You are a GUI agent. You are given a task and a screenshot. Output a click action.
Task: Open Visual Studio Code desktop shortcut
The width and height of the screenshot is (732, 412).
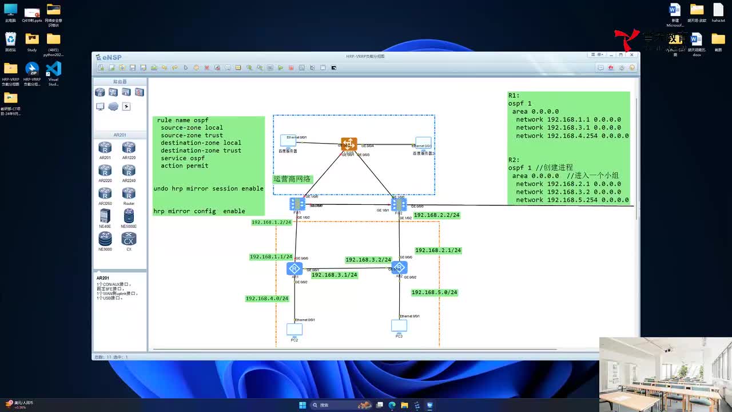coord(53,73)
